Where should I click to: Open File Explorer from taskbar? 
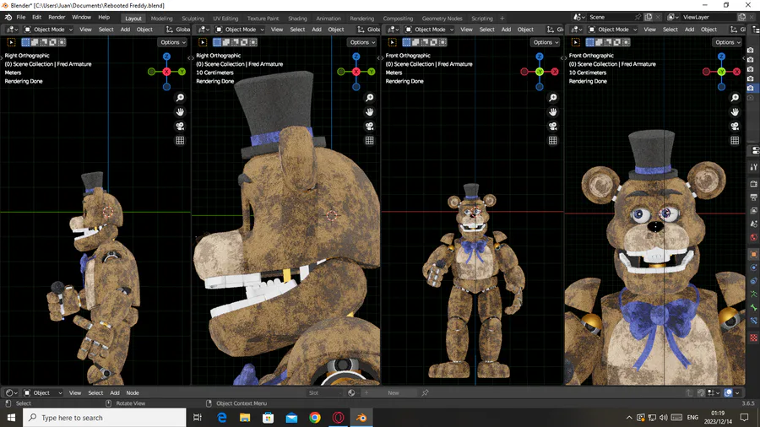pos(245,418)
